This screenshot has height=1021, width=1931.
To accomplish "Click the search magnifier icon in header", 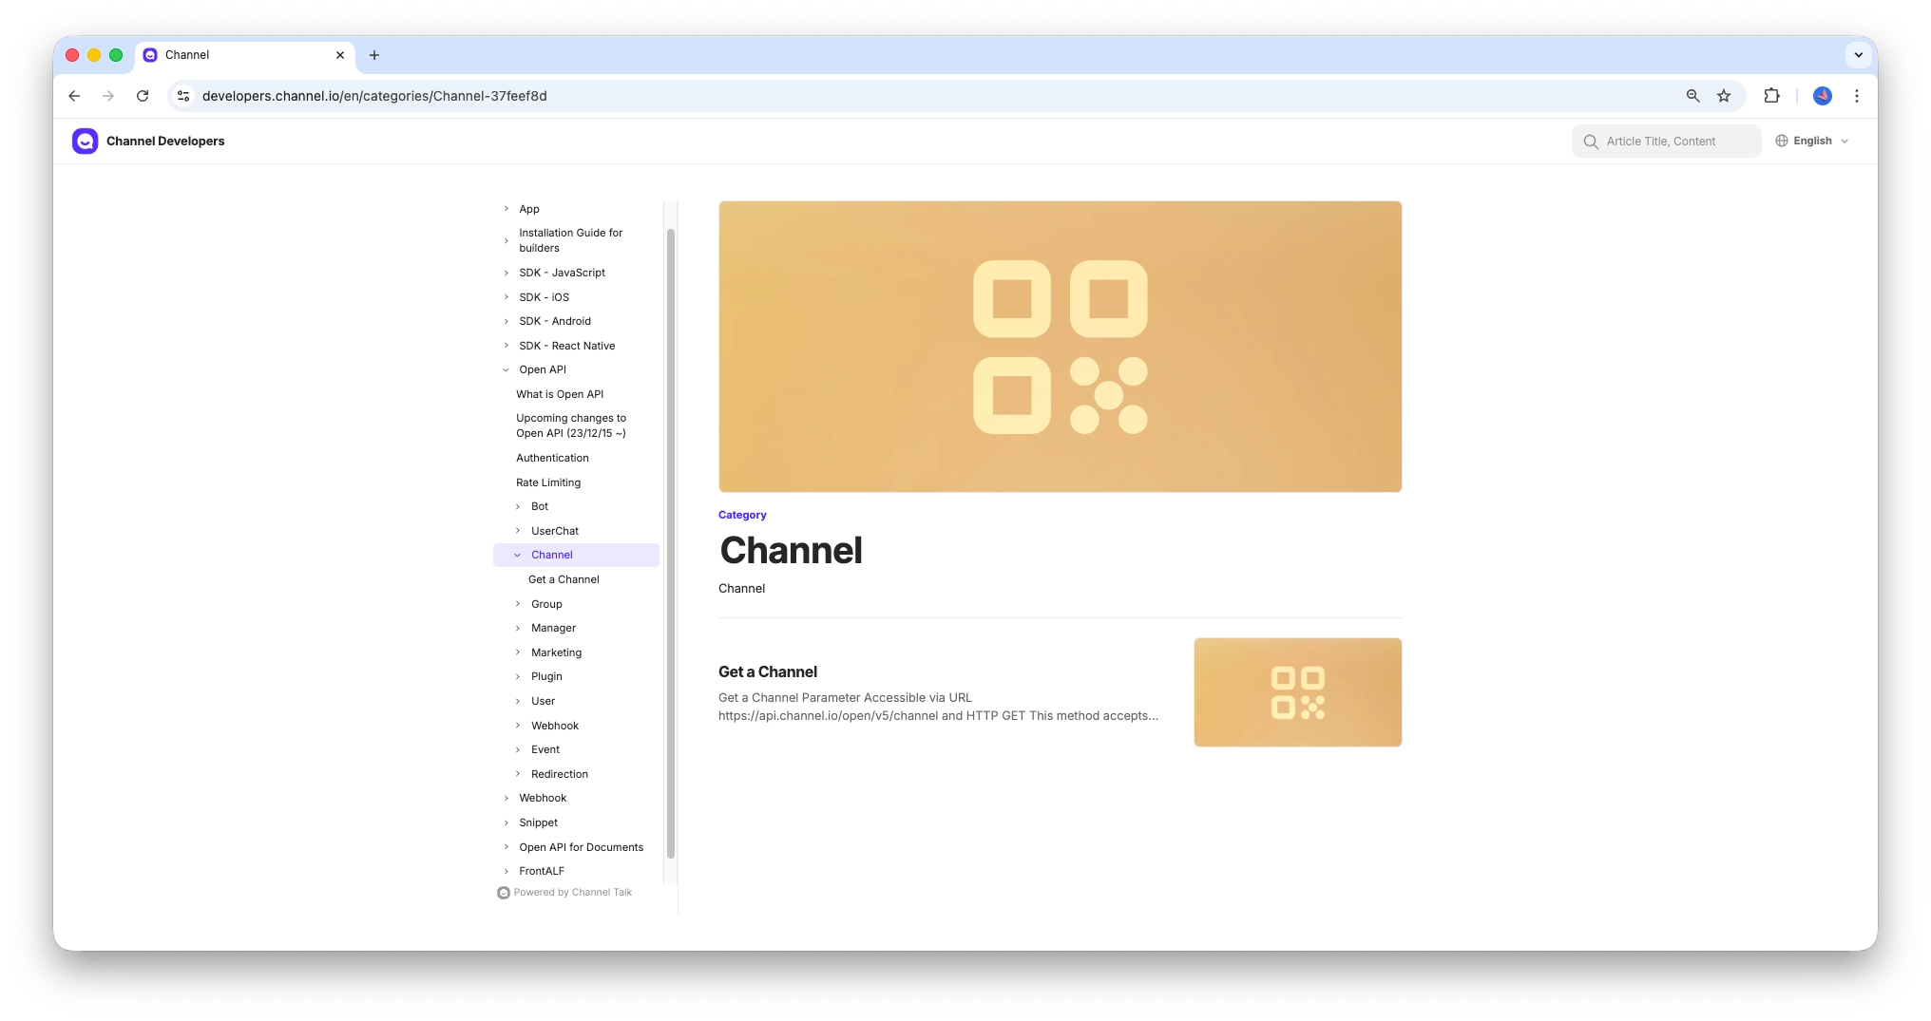I will (1591, 142).
